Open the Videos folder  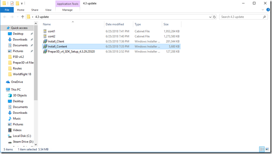[17, 130]
